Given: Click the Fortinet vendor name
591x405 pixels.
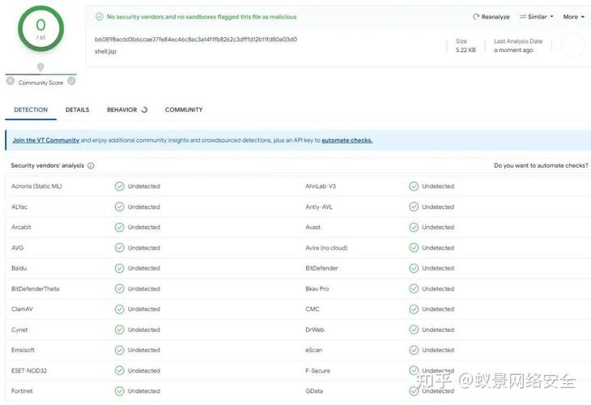Looking at the screenshot, I should [x=22, y=391].
